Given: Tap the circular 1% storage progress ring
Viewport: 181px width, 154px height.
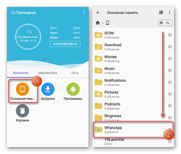Looking at the screenshot, I should 28,37.
